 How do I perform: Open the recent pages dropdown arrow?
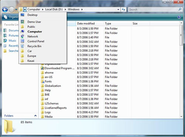tap(16, 10)
